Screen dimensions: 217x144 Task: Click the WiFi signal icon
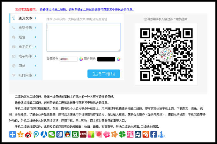click(14, 75)
